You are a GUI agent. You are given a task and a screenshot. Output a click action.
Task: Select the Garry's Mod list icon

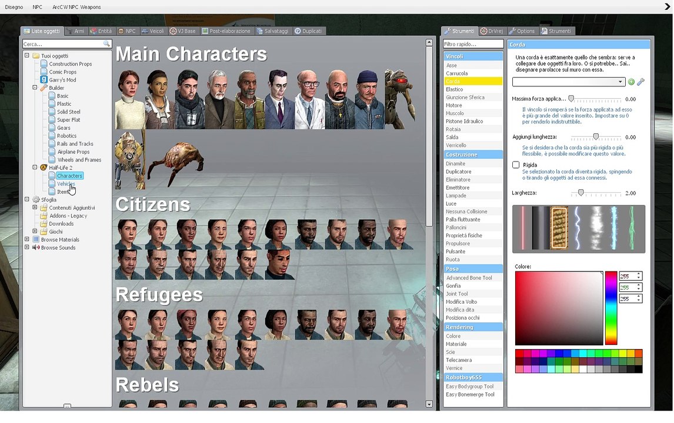(44, 79)
